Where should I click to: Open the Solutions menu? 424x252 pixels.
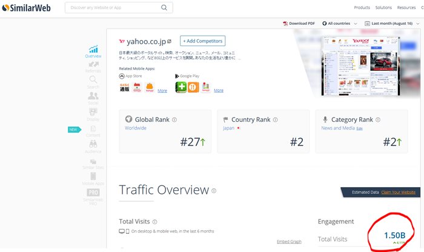(x=383, y=7)
